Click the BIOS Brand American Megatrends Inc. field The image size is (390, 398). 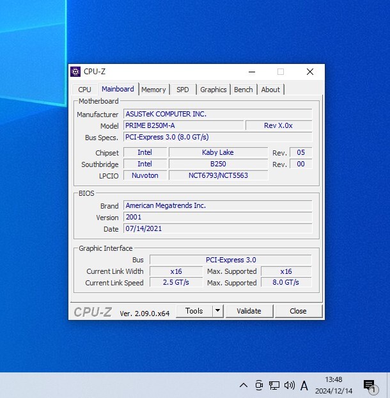point(218,205)
